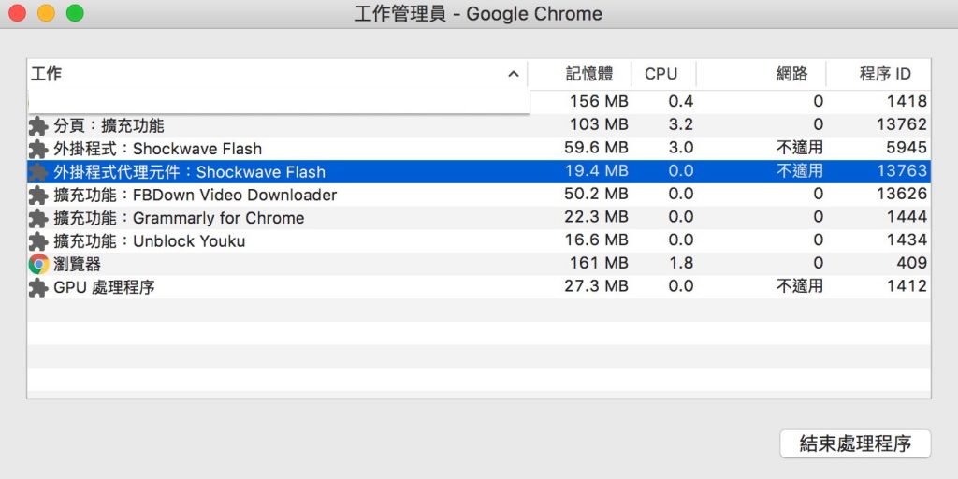The image size is (958, 479).
Task: Click memory value 50.2 MB
Action: (596, 195)
